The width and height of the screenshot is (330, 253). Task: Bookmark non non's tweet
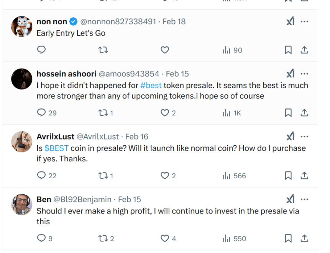(x=288, y=50)
